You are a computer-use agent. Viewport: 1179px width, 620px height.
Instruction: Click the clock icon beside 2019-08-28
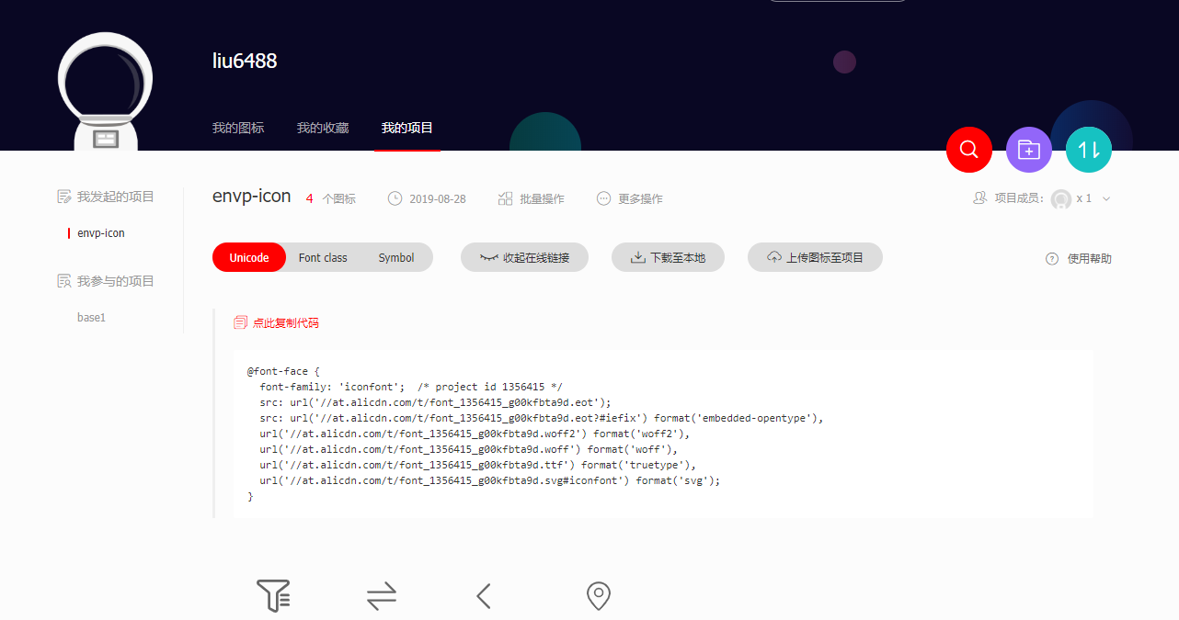pos(395,198)
